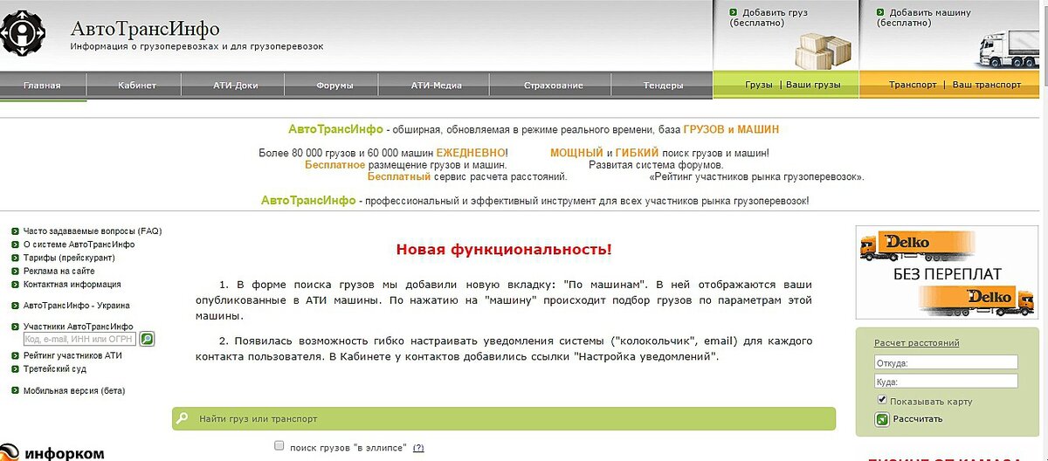Open О системе АвтоТрансИнфо link

point(79,244)
